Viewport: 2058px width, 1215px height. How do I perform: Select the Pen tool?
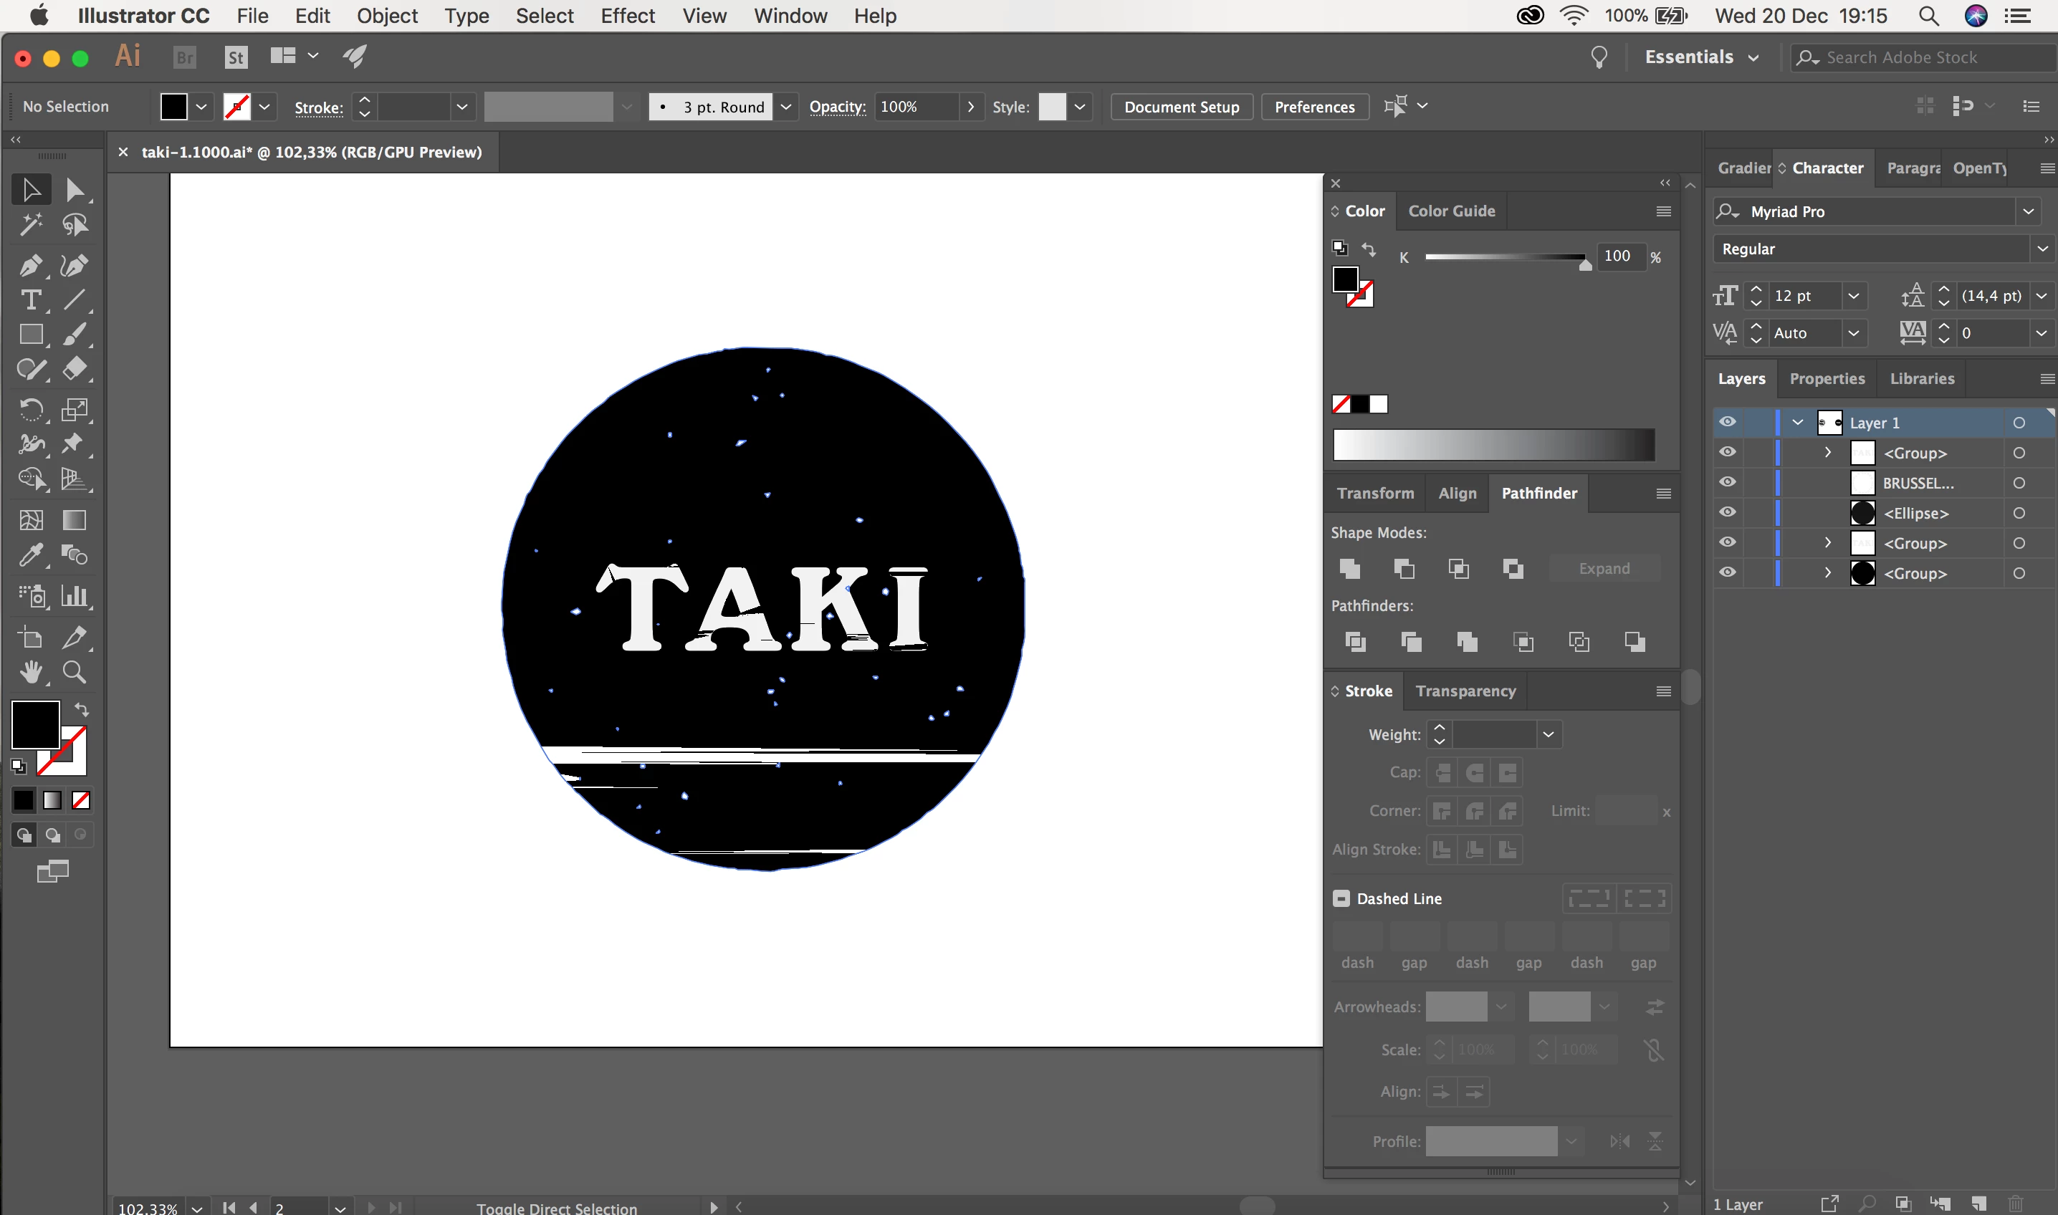(x=30, y=265)
